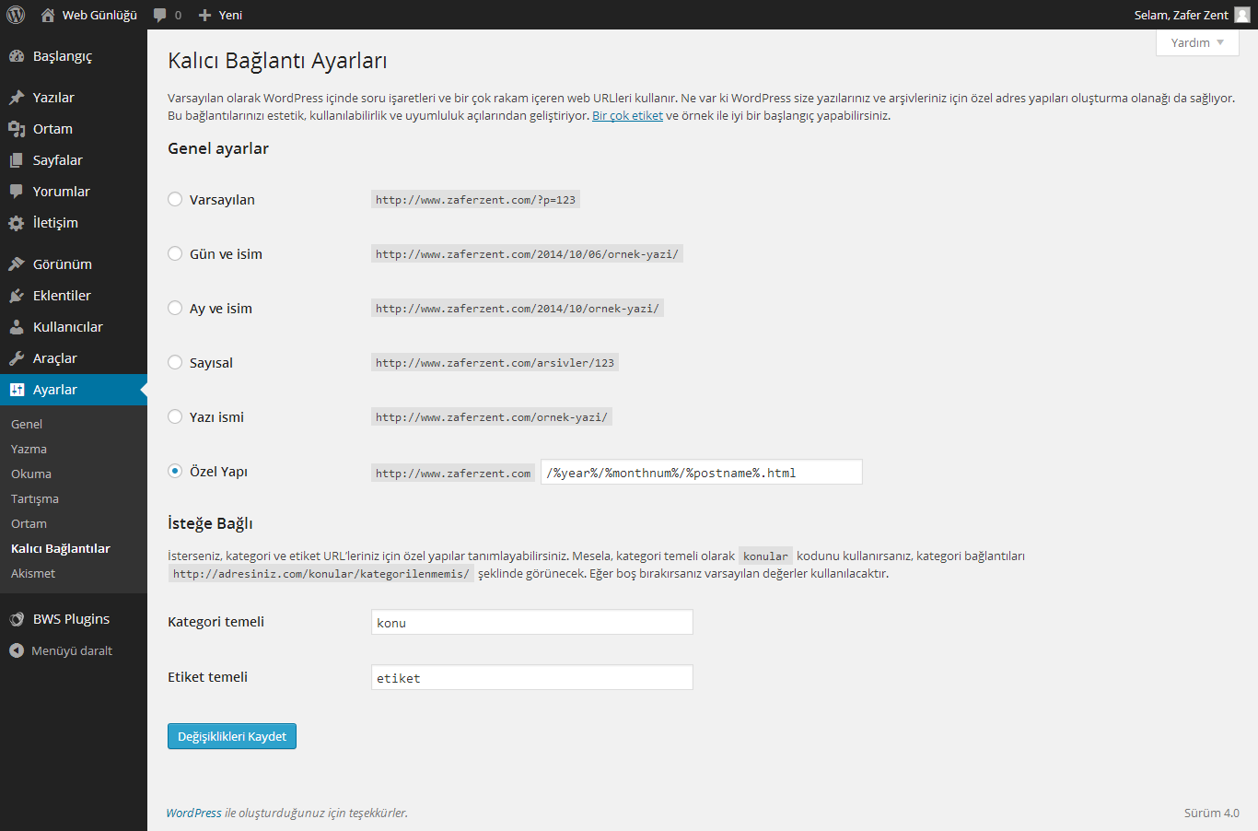Click the plus icon for Yeni
1258x831 pixels.
tap(205, 15)
